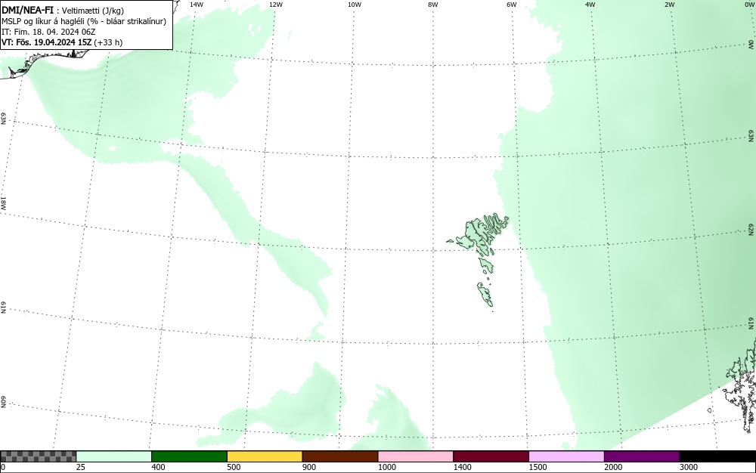This screenshot has height=473, width=756.
Task: Click the maroon 1400–1500 legend swatch
Action: coord(491,456)
